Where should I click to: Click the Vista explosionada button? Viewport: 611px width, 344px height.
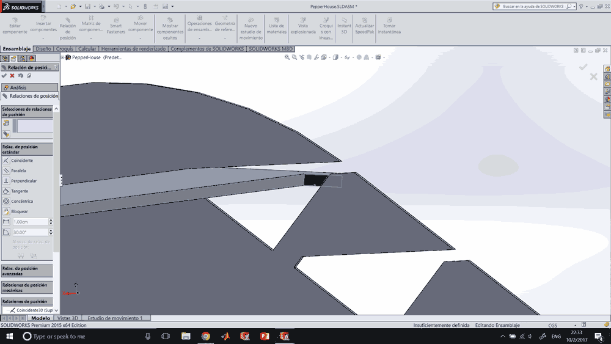tap(303, 26)
